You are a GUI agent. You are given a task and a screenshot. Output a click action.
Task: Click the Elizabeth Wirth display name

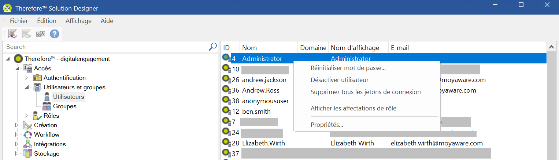point(352,143)
